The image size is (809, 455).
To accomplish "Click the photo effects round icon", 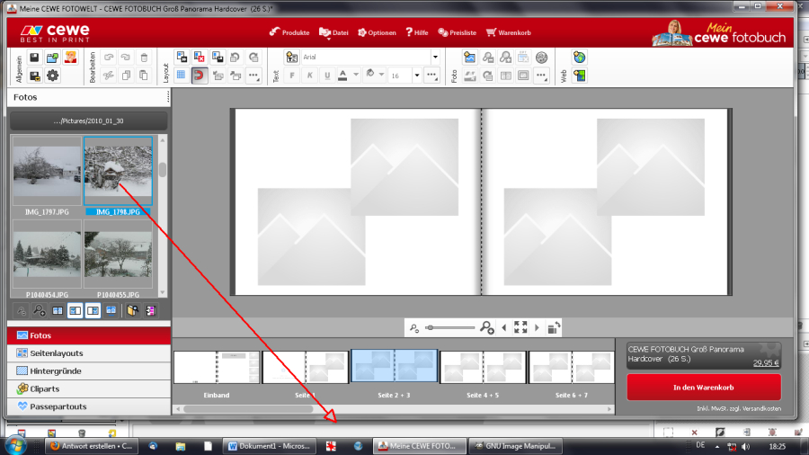I will coord(541,58).
